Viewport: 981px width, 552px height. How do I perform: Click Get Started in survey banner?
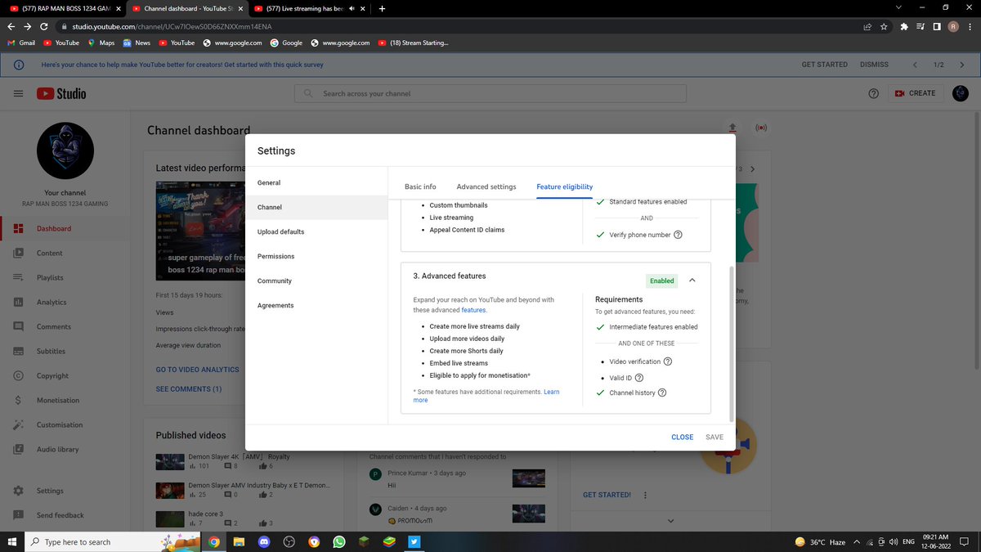824,65
